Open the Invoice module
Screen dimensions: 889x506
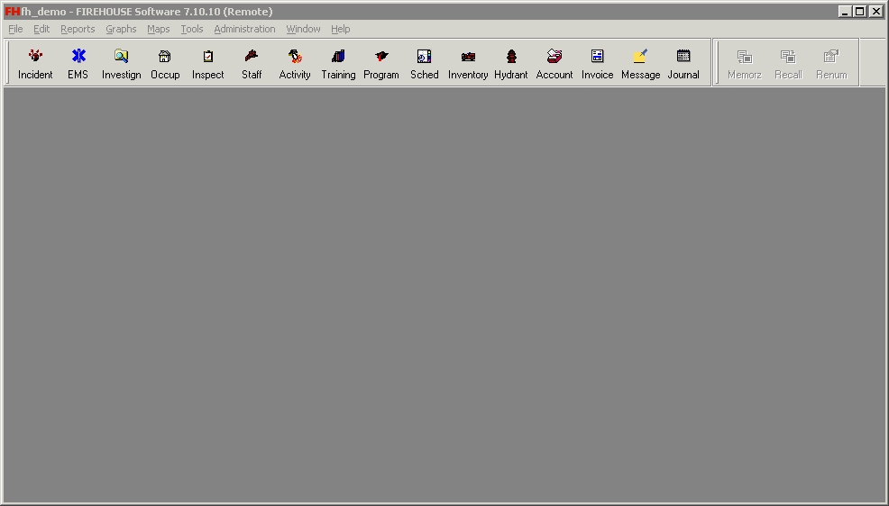coord(597,63)
